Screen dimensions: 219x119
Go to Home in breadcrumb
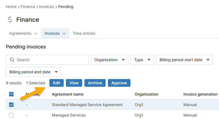11,7
